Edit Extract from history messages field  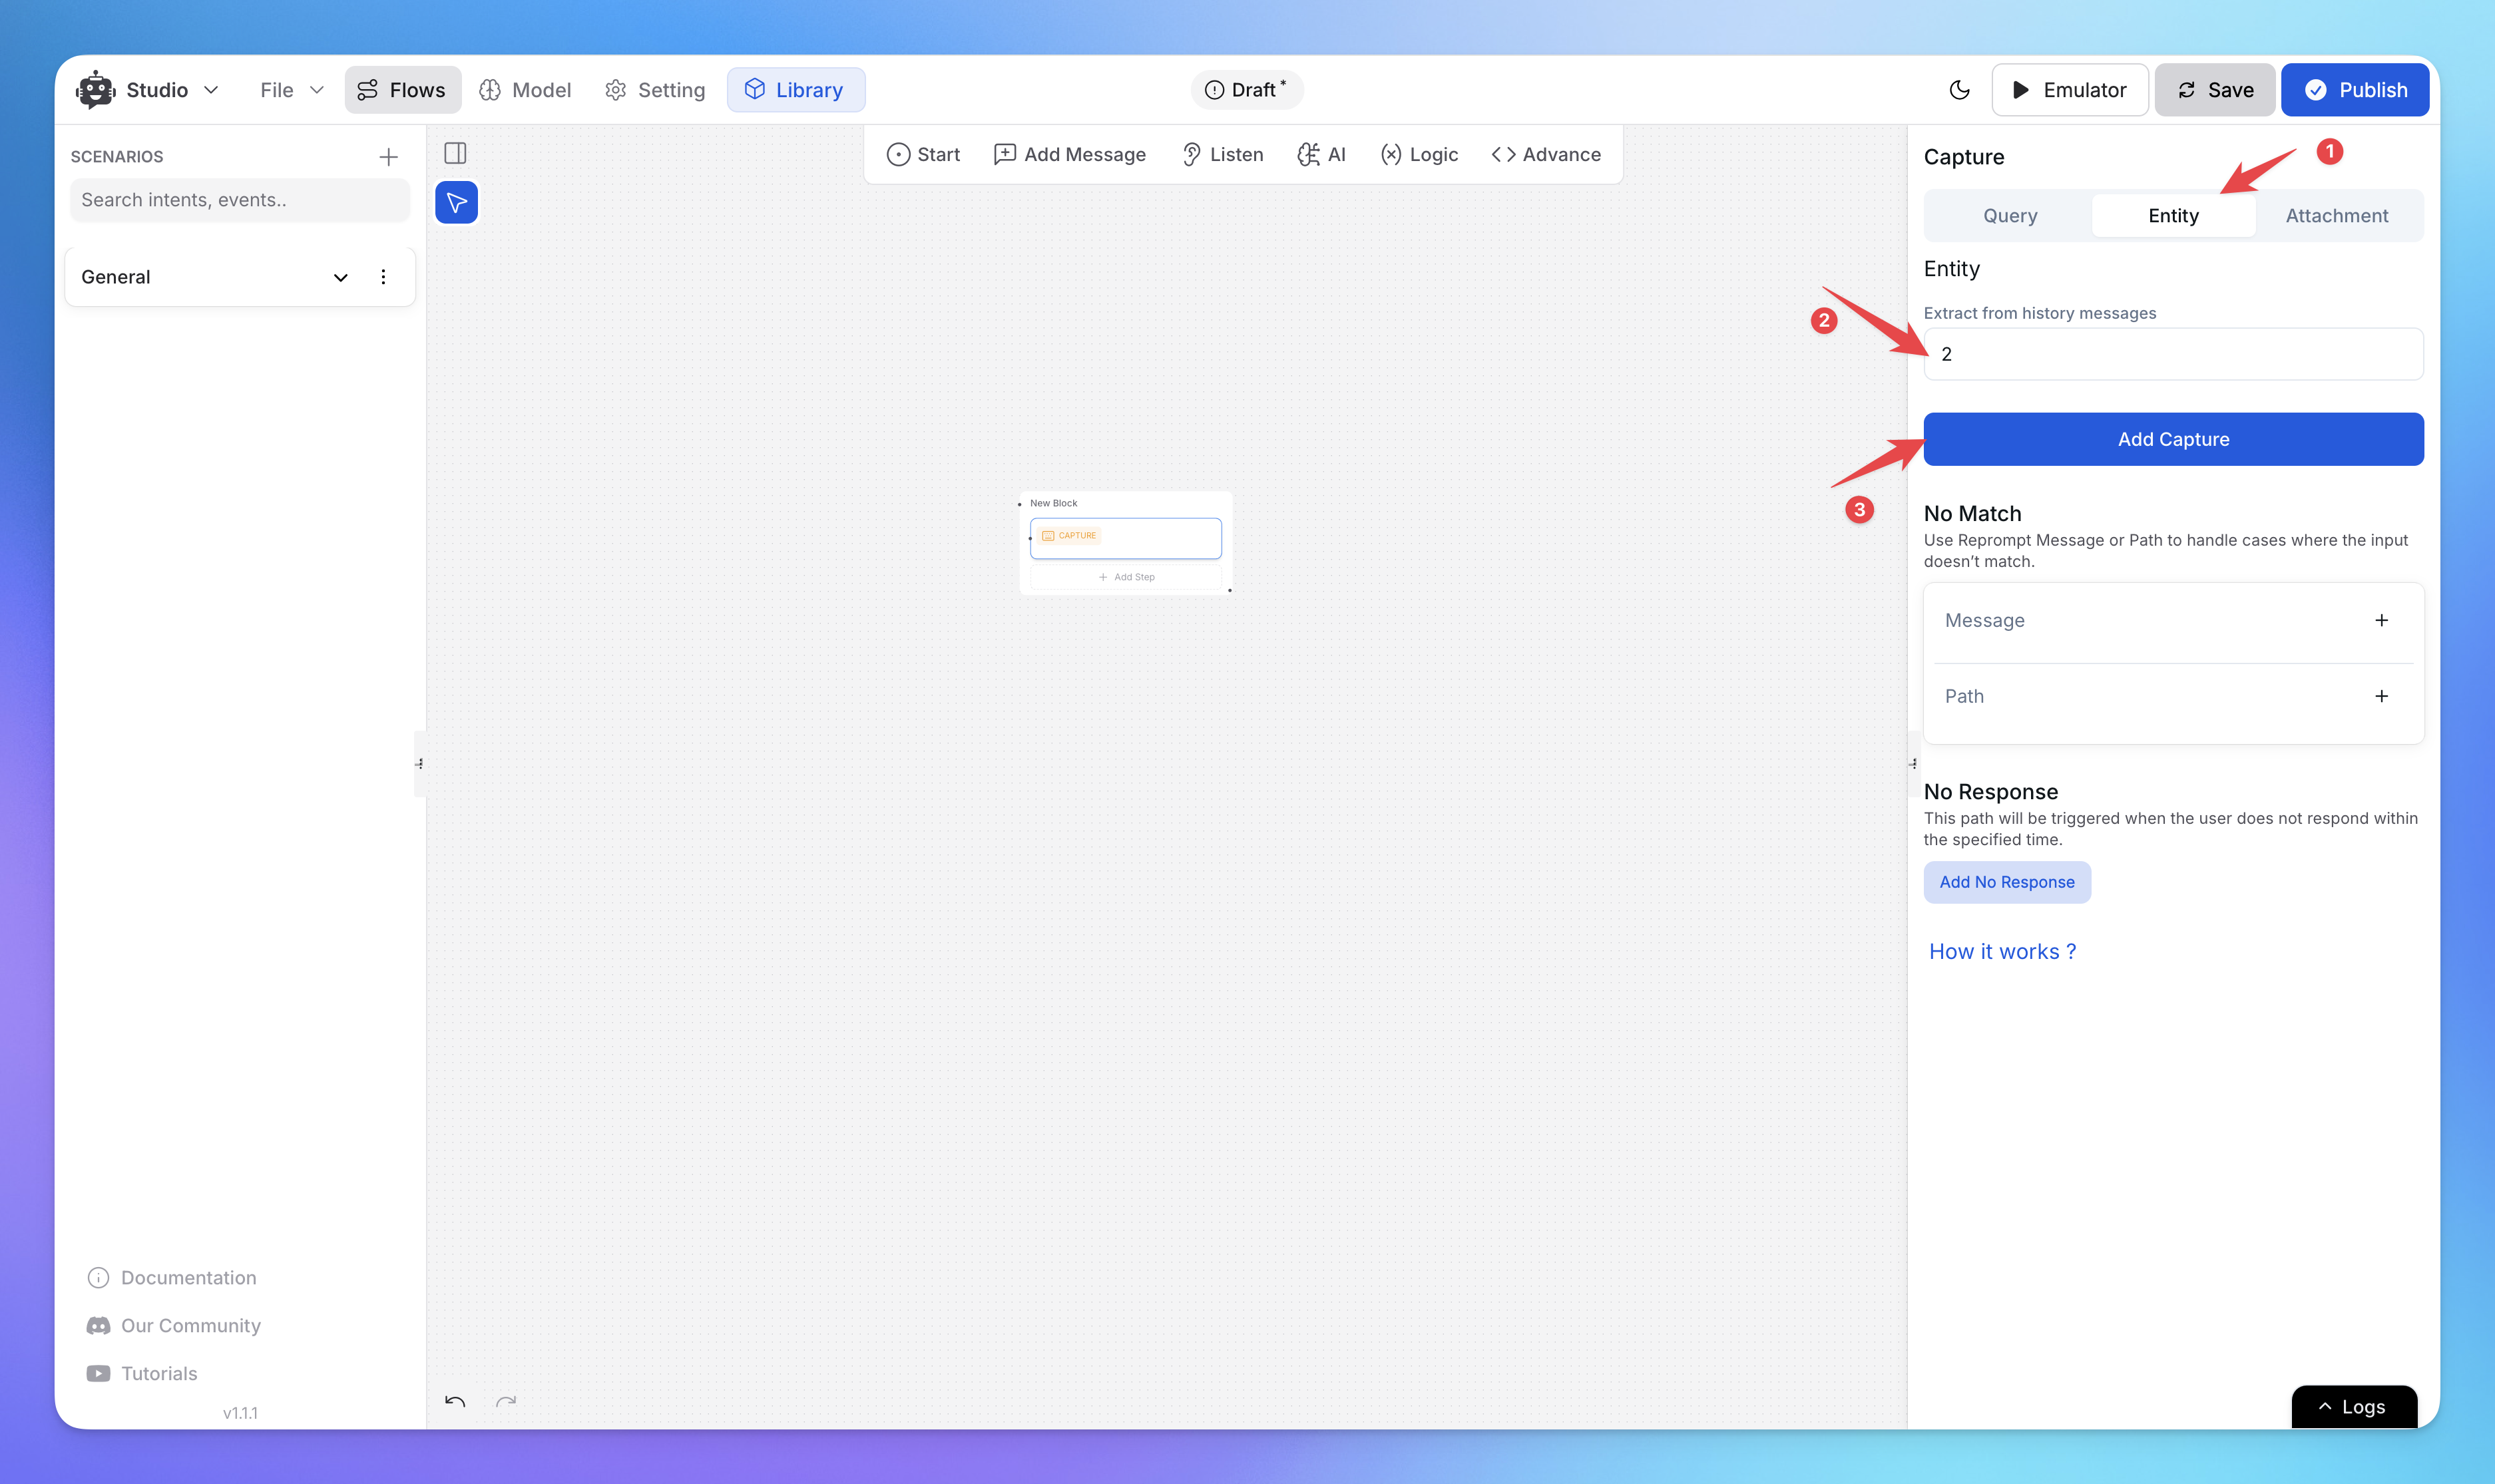[x=2173, y=354]
